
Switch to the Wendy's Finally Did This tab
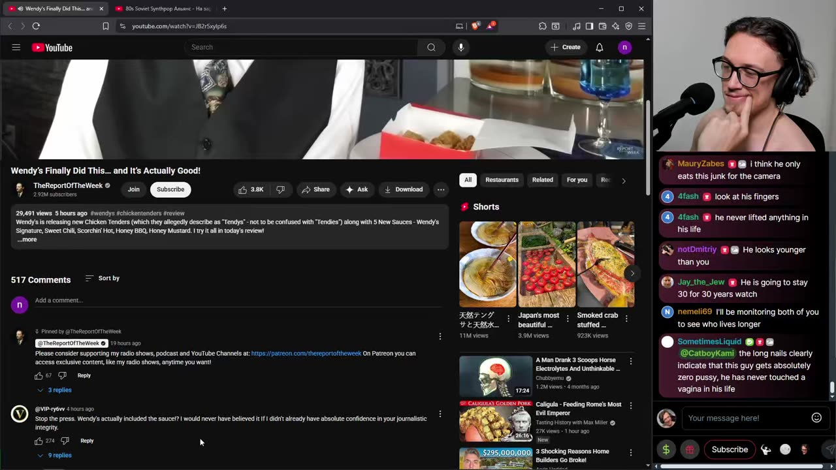pos(56,8)
